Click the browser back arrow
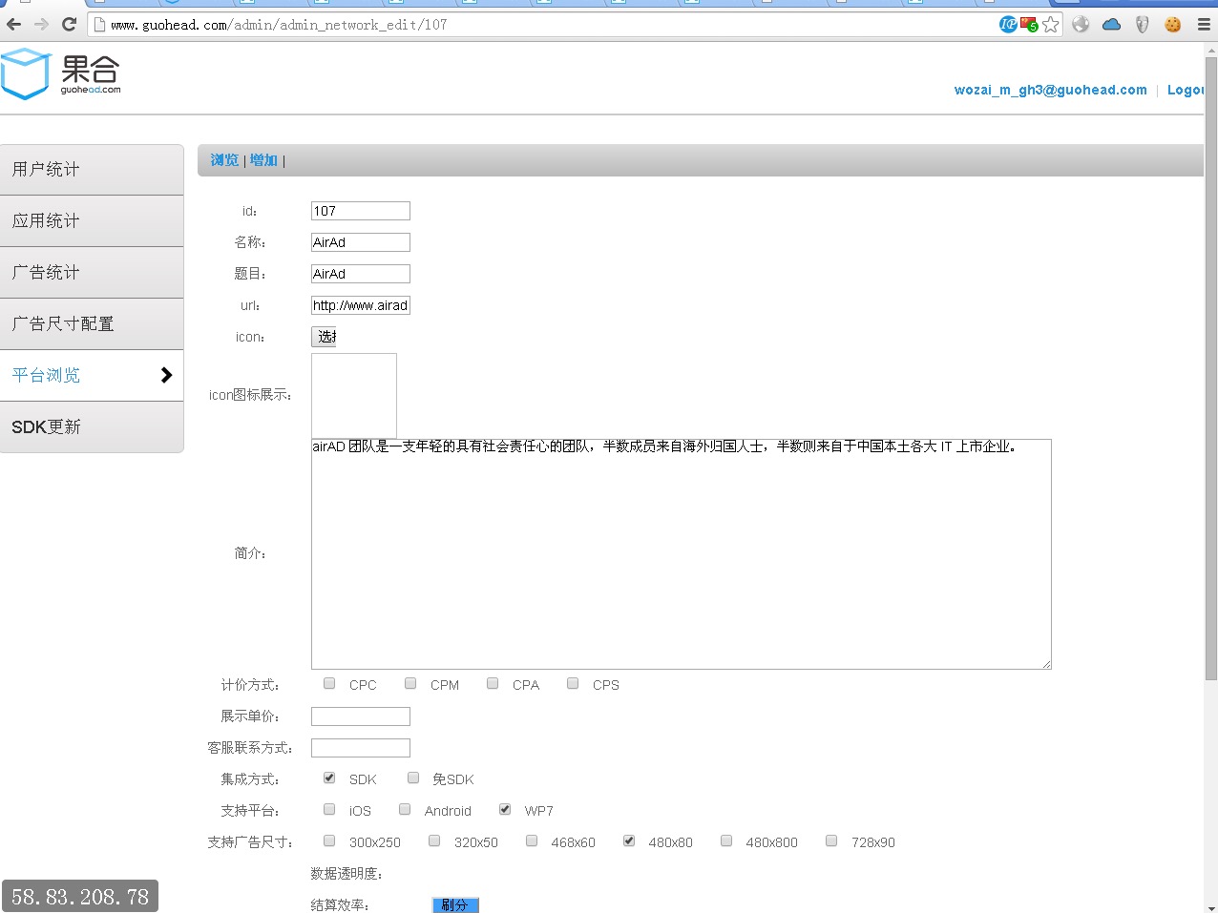 (13, 25)
